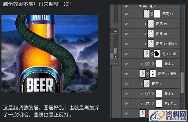Select the 组 1 smart object thumbnail
Image resolution: width=188 pixels, height=122 pixels.
point(146,54)
